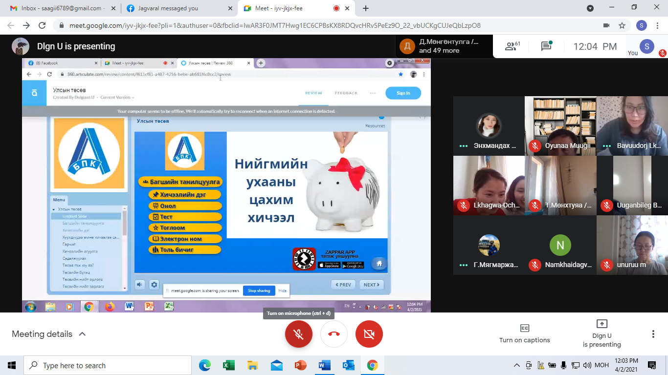This screenshot has height=375, width=668.
Task: Click the Chrome icon in the Windows 10 taskbar
Action: 372,365
